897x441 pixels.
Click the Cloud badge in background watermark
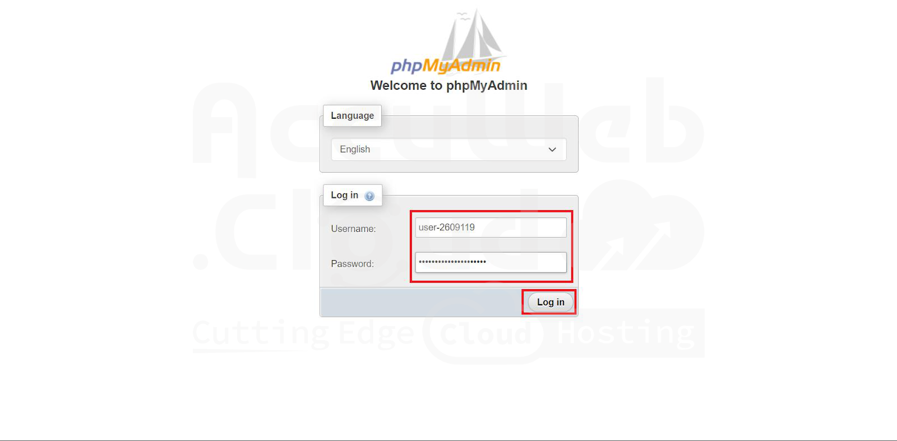483,335
